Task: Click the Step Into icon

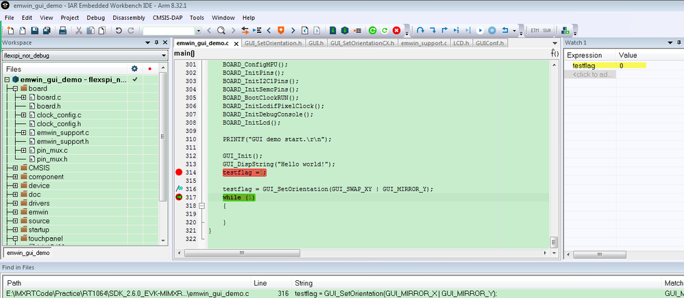Action: click(432, 31)
